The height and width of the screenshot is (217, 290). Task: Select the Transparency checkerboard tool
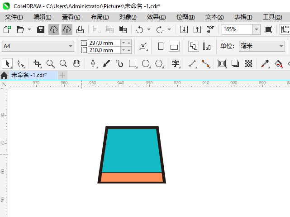pos(248,64)
